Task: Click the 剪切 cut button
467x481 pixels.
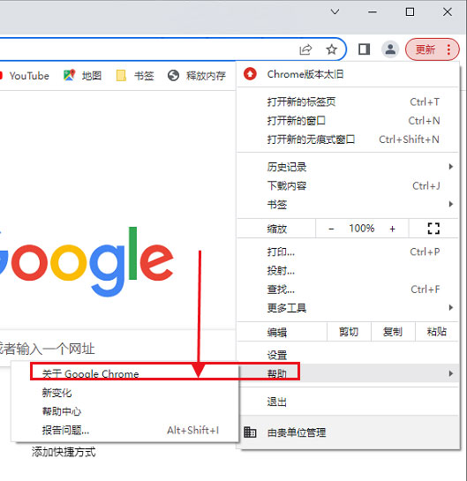Action: [349, 332]
